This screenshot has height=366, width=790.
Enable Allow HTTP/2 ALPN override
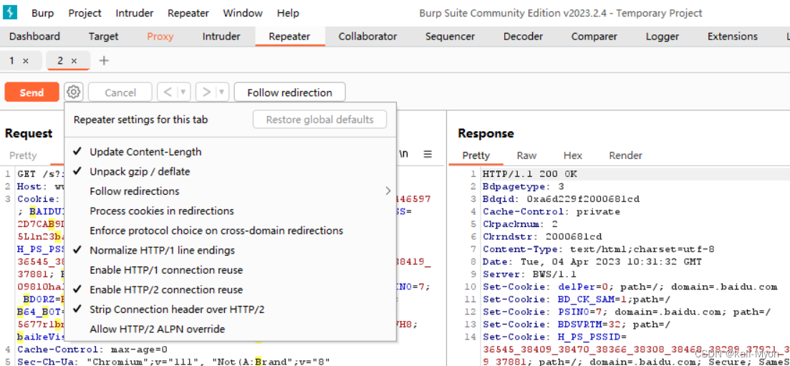pyautogui.click(x=230, y=329)
